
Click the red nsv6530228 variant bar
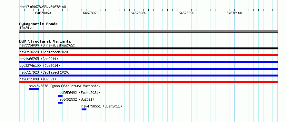click(x=148, y=55)
